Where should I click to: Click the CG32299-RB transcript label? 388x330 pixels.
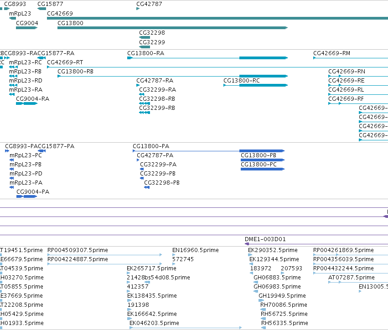coord(157,108)
